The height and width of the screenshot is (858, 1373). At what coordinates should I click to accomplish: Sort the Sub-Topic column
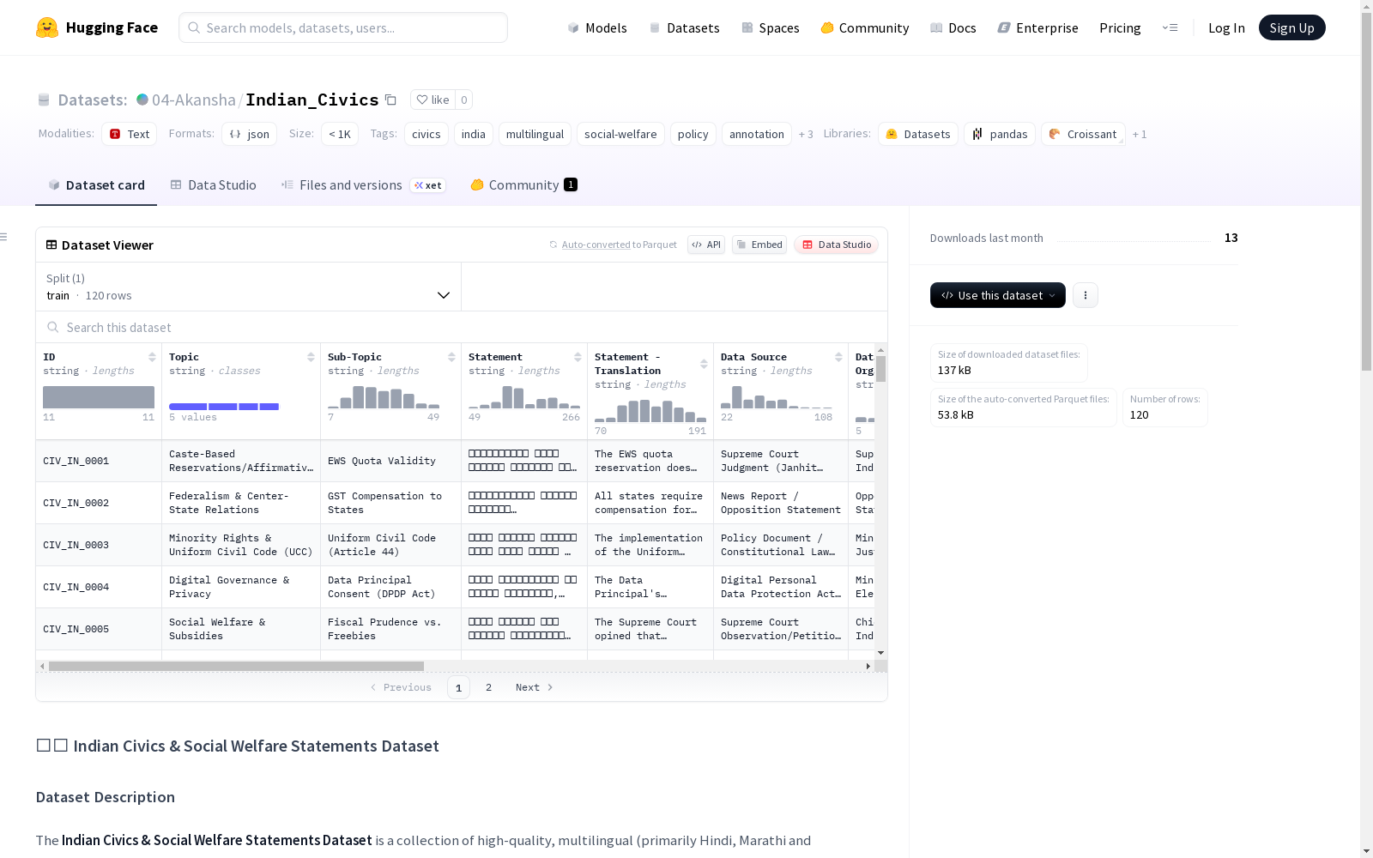[x=451, y=357]
